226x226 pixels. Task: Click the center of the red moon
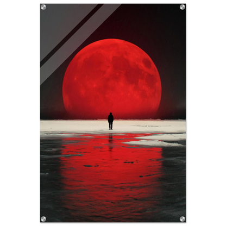112,79
